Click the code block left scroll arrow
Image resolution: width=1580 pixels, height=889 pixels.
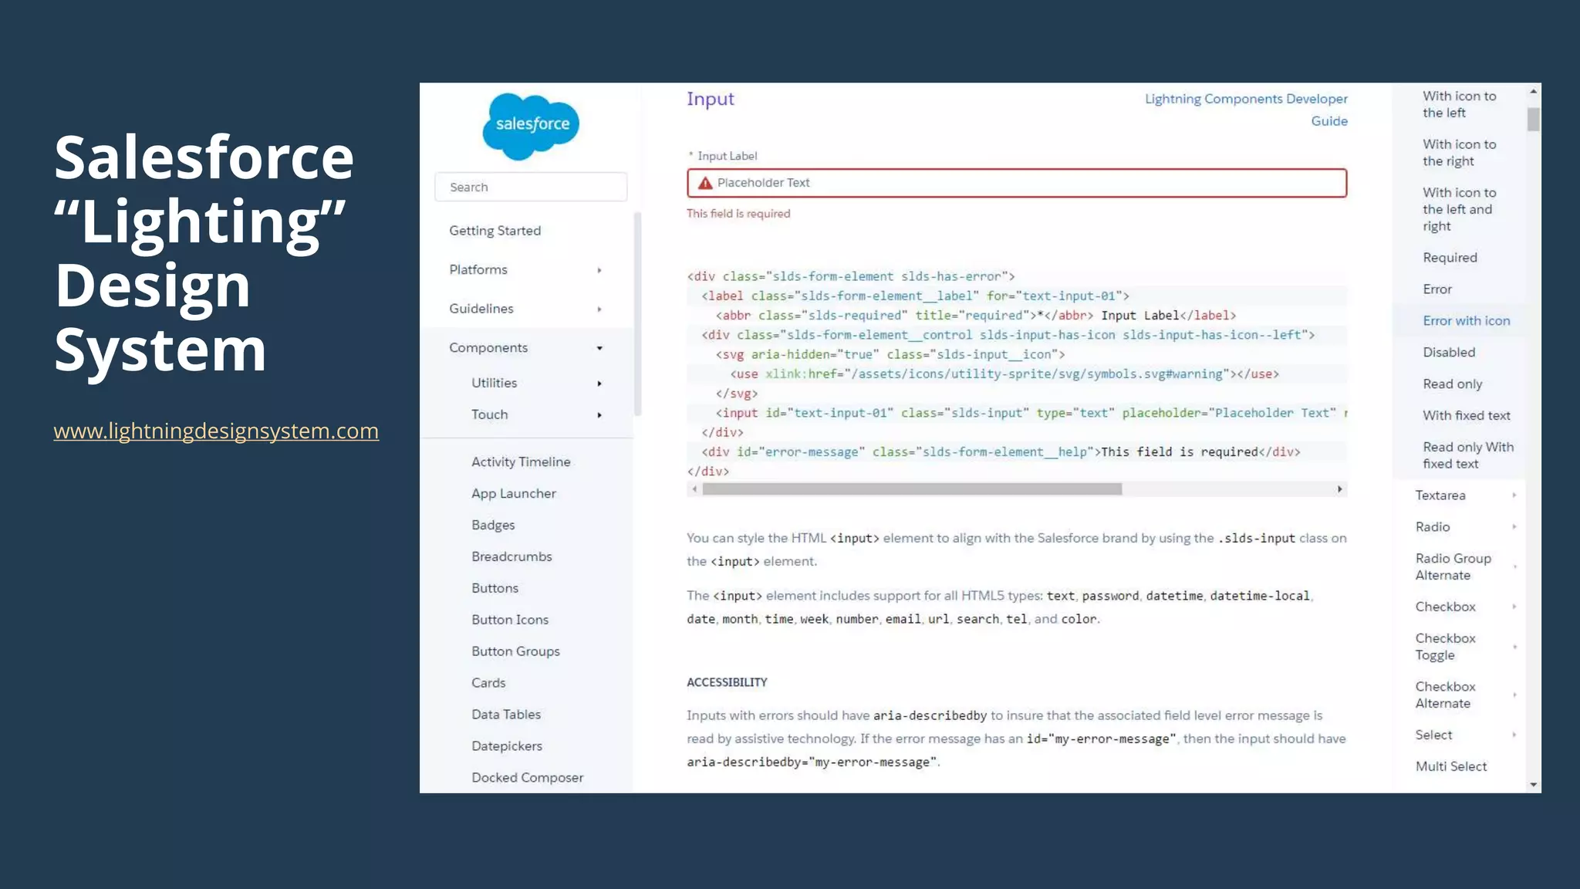click(694, 489)
